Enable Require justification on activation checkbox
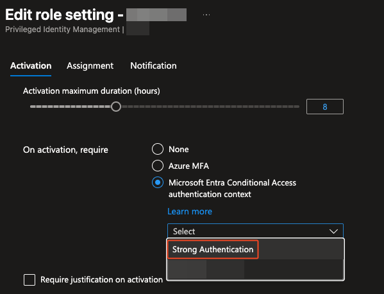This screenshot has width=384, height=294. (29, 280)
